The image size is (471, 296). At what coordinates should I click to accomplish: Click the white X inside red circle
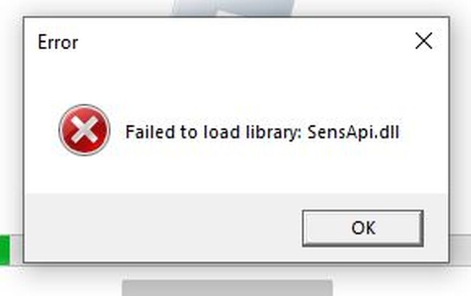pyautogui.click(x=84, y=130)
